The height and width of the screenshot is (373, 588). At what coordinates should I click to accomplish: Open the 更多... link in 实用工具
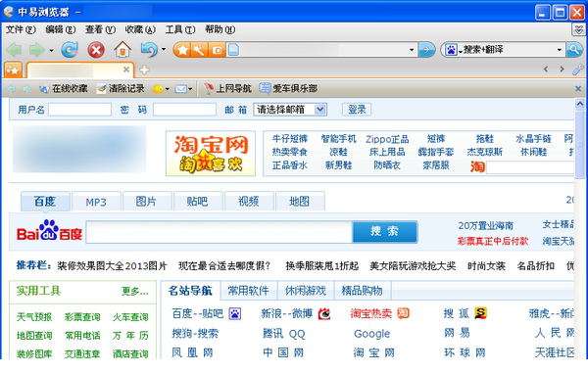pos(135,291)
